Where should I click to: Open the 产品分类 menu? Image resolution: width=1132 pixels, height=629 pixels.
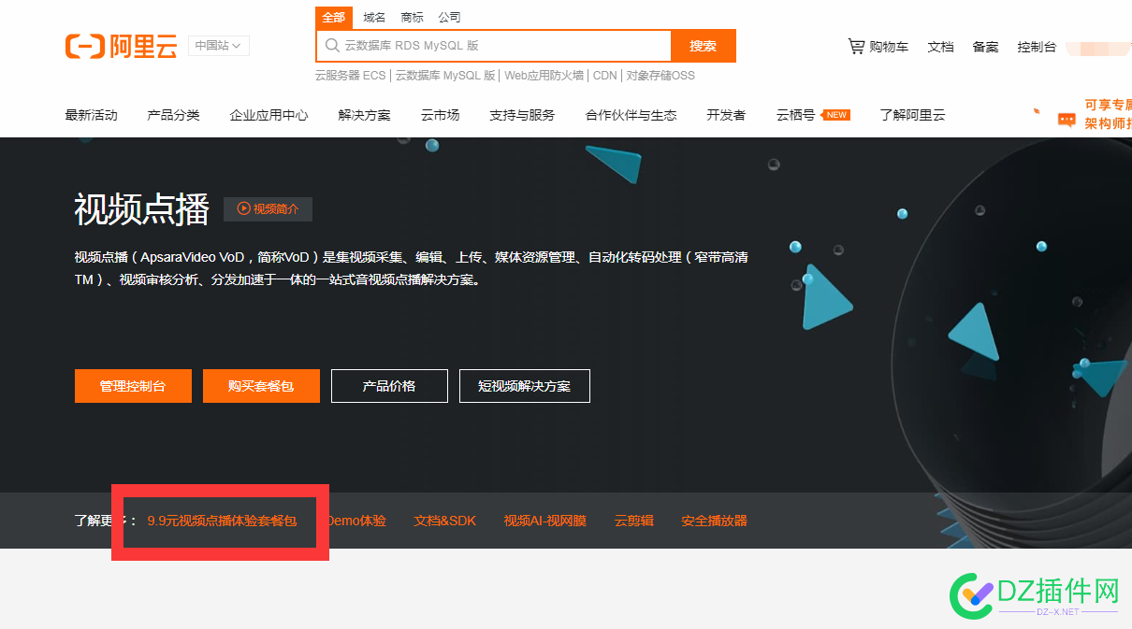tap(173, 115)
